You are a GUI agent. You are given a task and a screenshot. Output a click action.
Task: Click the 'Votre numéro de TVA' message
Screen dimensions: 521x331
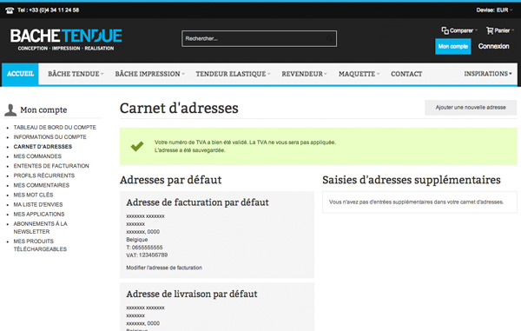(x=245, y=142)
